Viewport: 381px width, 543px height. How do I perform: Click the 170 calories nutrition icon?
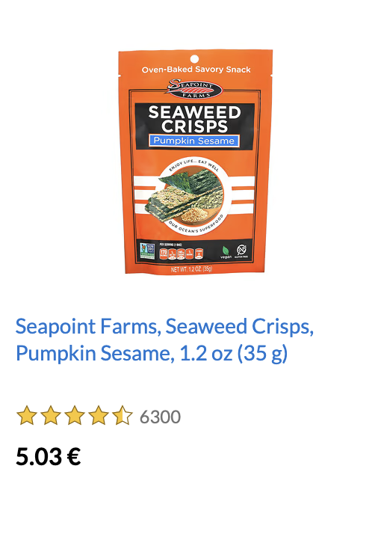(164, 254)
